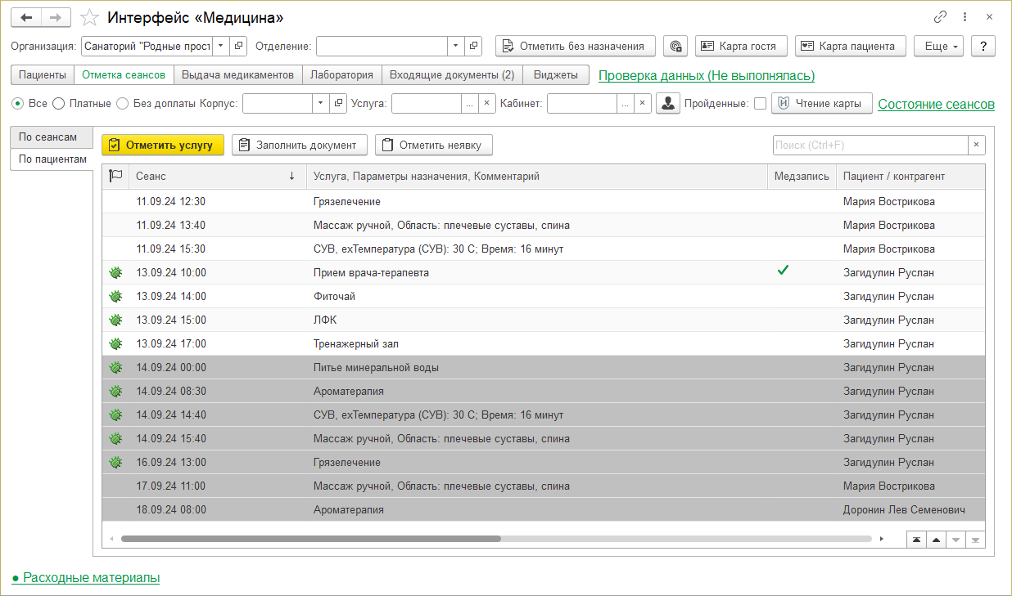Select the Без доплаты radio button
The width and height of the screenshot is (1012, 596).
click(x=123, y=104)
